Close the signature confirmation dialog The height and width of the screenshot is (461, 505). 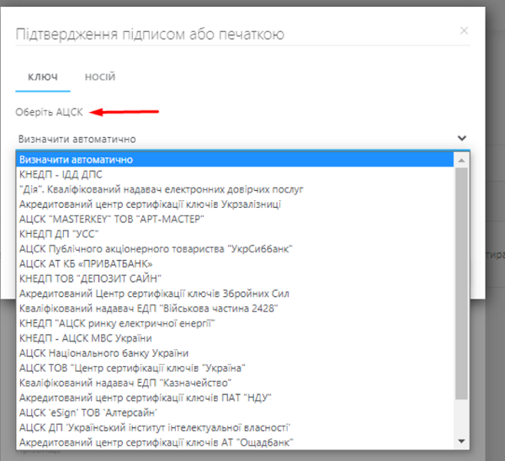[464, 31]
